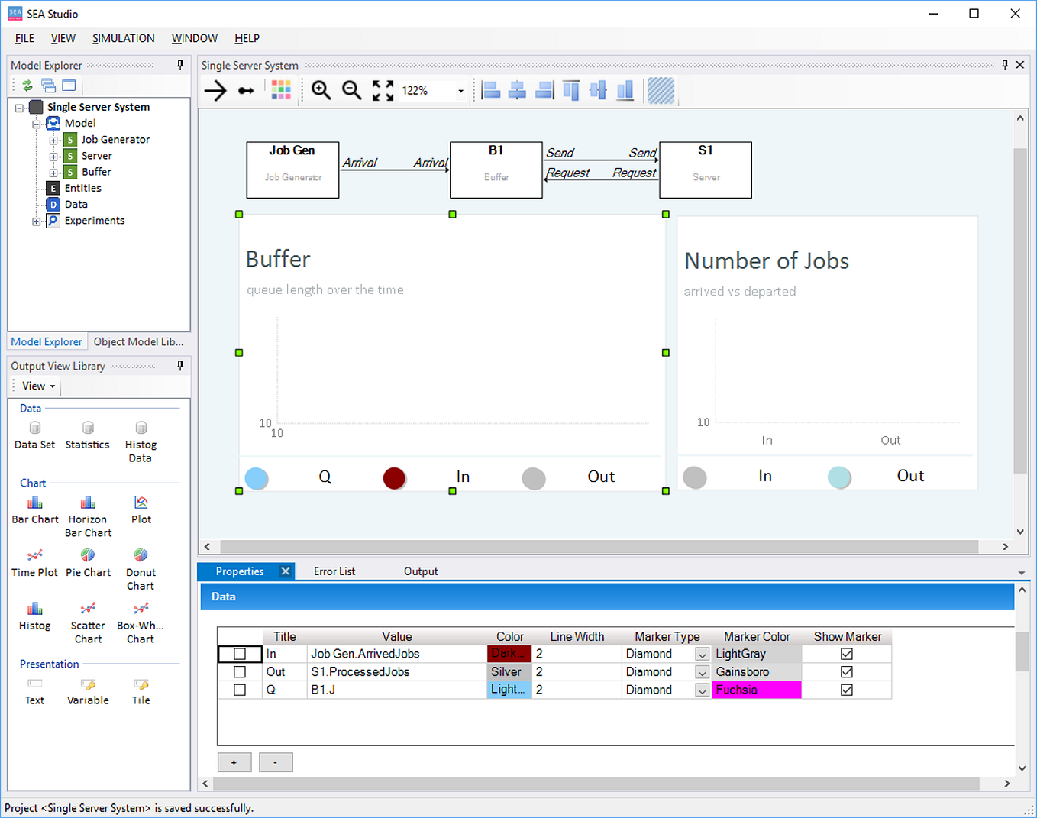Viewport: 1037px width, 818px height.
Task: Open the SIMULATION menu
Action: click(123, 38)
